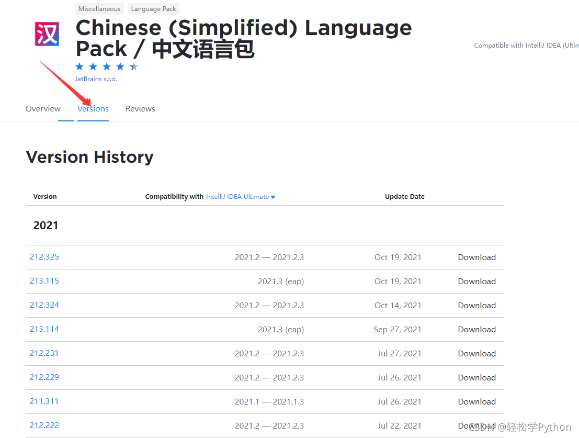Switch to the Overview tab
Viewport: 579px width, 438px height.
pos(43,108)
